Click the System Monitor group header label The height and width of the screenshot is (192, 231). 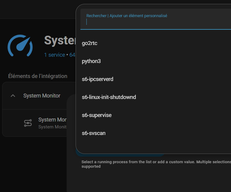pyautogui.click(x=42, y=96)
